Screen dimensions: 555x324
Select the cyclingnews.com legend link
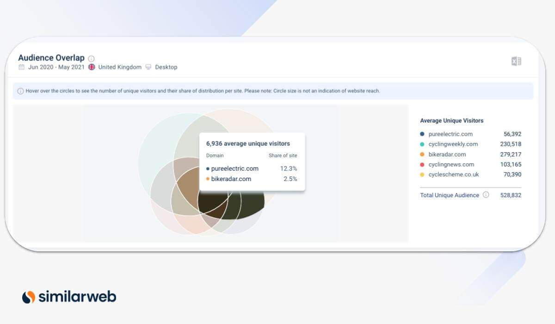pos(451,164)
